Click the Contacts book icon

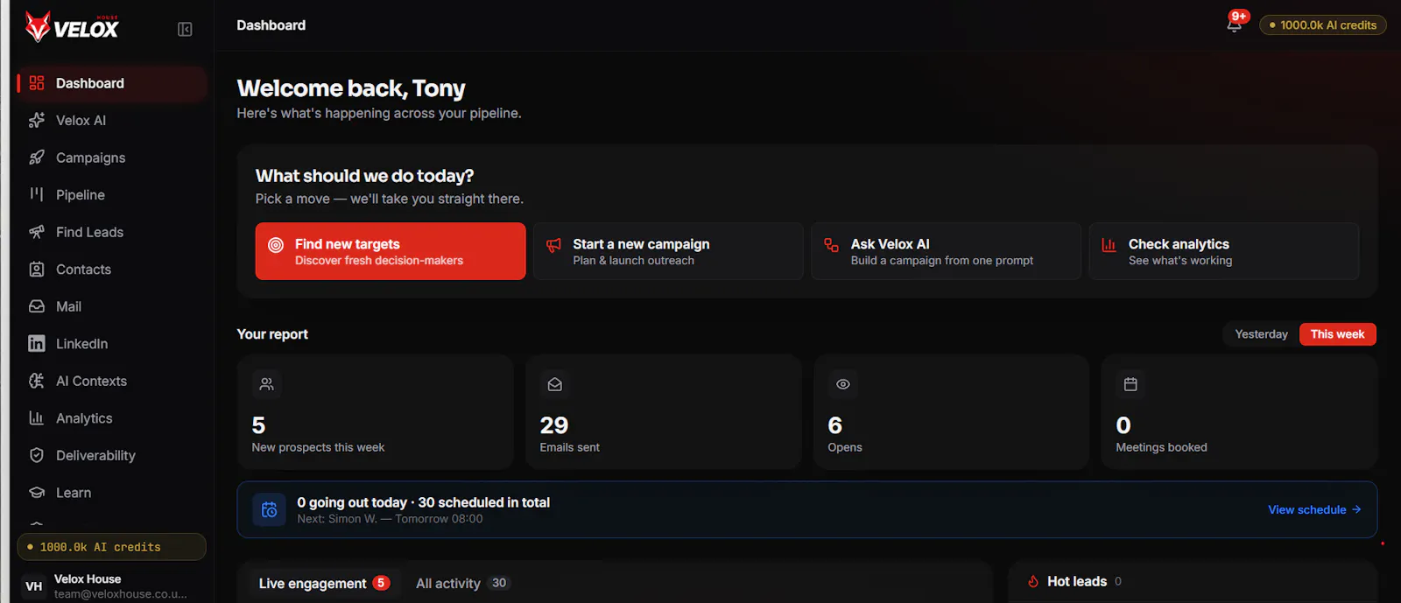tap(37, 270)
